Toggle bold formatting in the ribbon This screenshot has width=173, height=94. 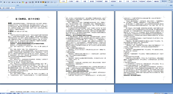tap(4, 2)
